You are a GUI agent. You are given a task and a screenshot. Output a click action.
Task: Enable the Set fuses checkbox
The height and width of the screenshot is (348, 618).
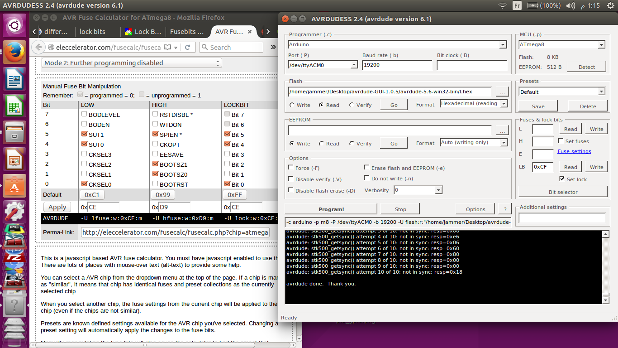click(x=561, y=141)
